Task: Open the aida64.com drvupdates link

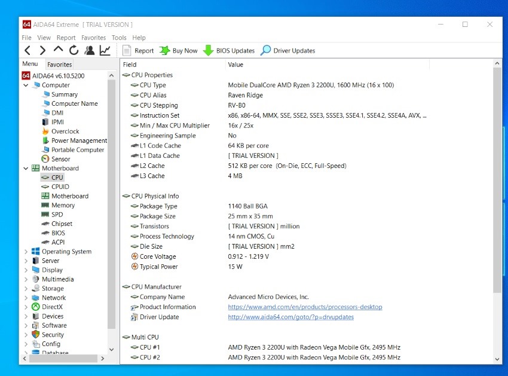Action: click(x=290, y=317)
